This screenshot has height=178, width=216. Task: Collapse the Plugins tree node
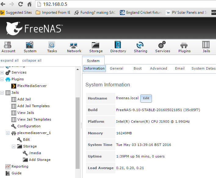[2, 79]
